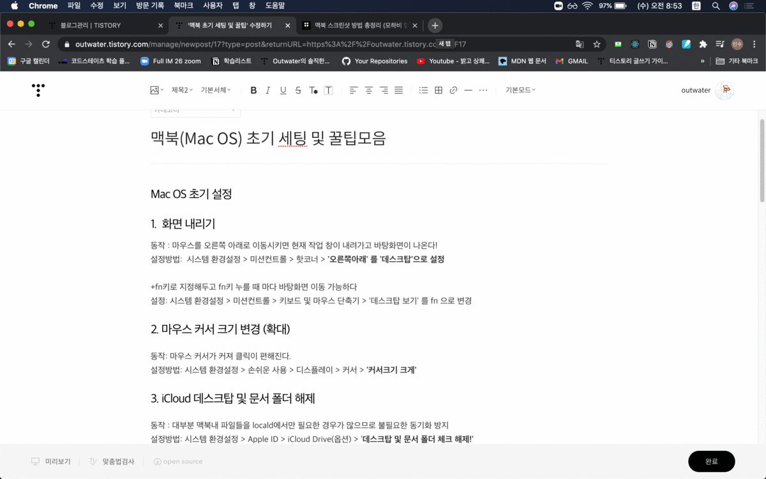766x479 pixels.
Task: Open the MDN 웹 문서 bookmark
Action: 522,61
